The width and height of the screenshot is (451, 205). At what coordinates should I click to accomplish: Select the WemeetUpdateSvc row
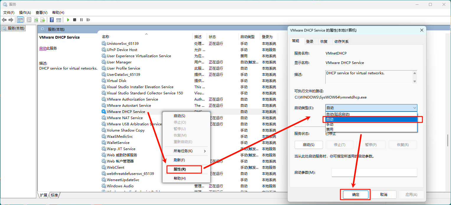[x=189, y=180]
